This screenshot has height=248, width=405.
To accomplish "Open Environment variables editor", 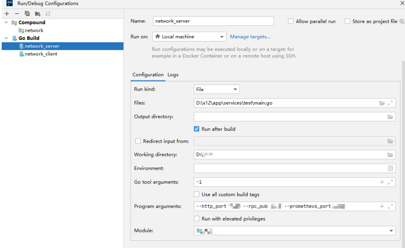I will [x=390, y=168].
